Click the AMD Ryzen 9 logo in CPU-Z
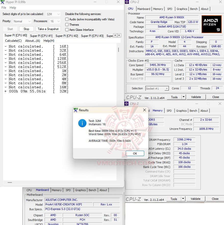The width and height of the screenshot is (224, 225). pos(212,24)
